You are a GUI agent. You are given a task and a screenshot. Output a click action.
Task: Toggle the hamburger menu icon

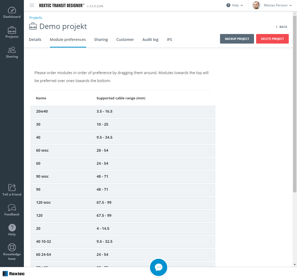(x=32, y=5)
